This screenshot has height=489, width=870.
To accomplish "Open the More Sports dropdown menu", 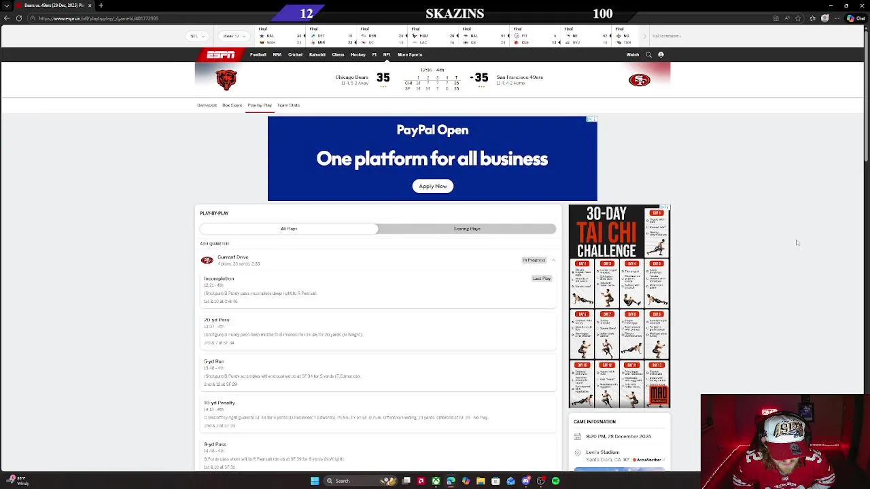I will click(x=410, y=54).
